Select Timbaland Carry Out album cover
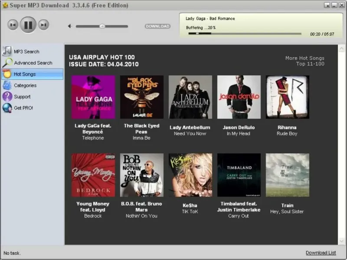Screen dimensions: 347x260 tap(239, 175)
